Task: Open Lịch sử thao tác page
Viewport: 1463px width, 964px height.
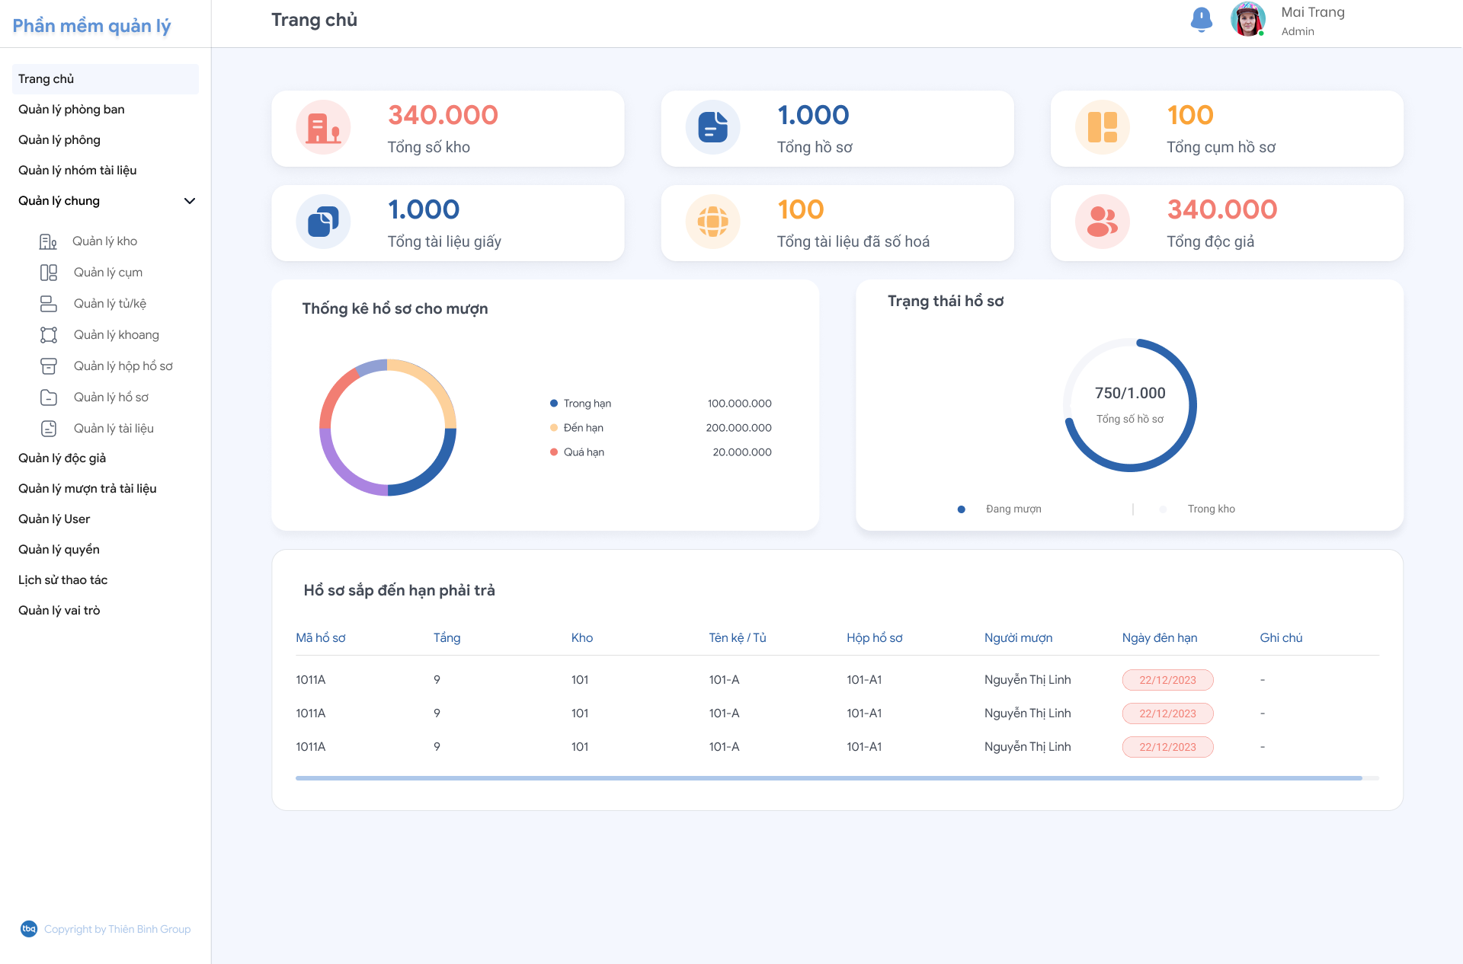Action: (63, 579)
